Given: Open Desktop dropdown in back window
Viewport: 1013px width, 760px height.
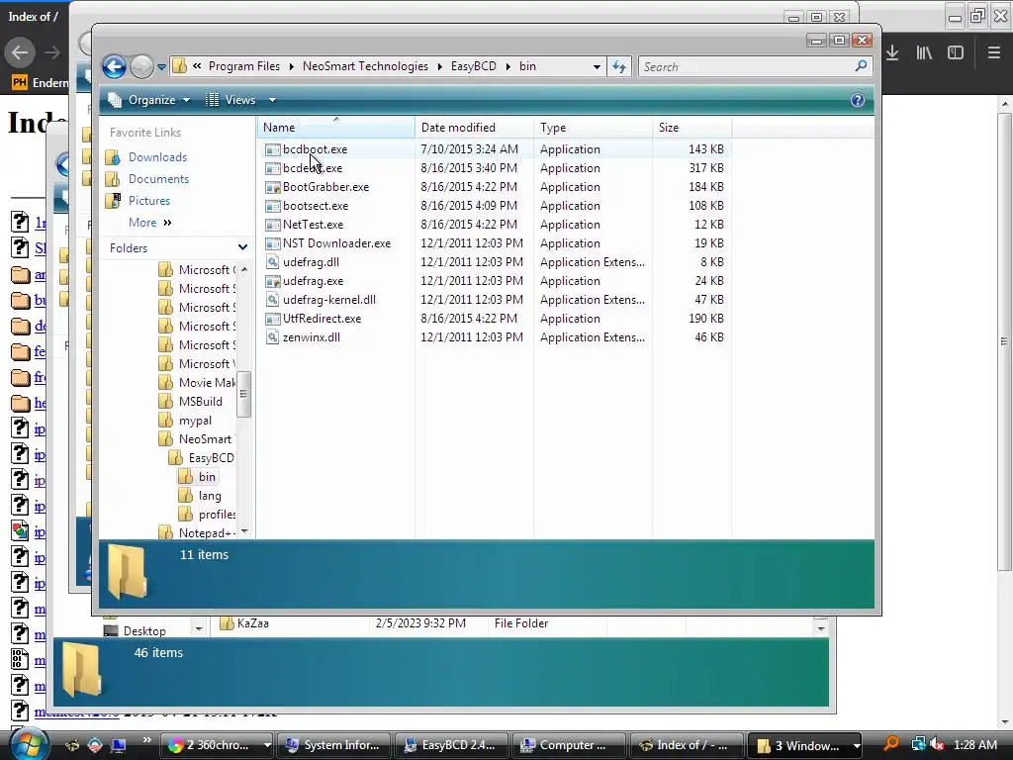Looking at the screenshot, I should 198,628.
